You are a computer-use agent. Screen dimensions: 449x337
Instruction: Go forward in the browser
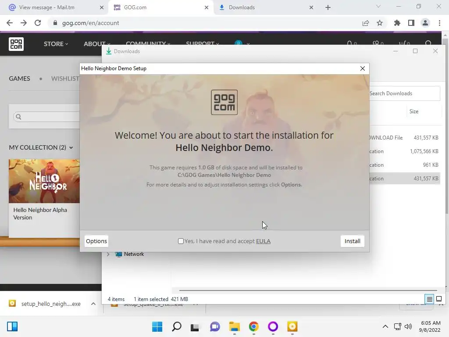[24, 23]
